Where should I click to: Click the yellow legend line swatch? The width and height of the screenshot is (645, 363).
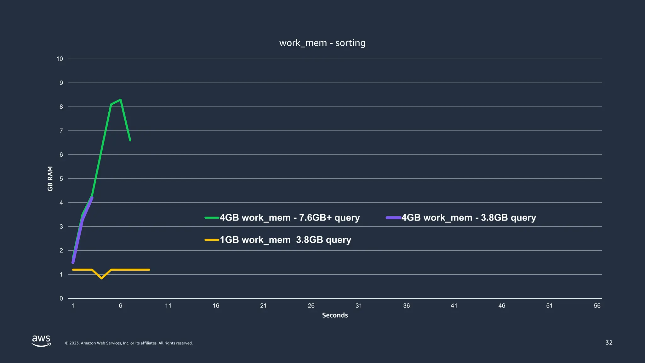point(212,240)
